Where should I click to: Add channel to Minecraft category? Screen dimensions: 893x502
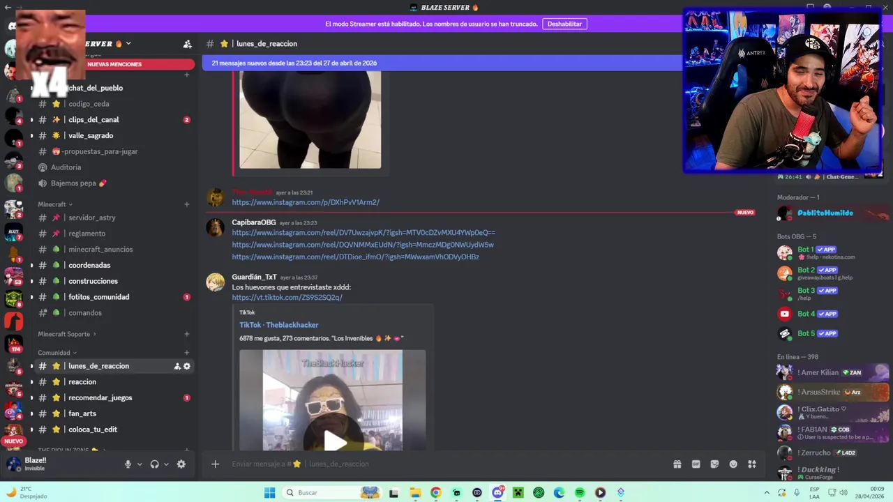(x=186, y=204)
